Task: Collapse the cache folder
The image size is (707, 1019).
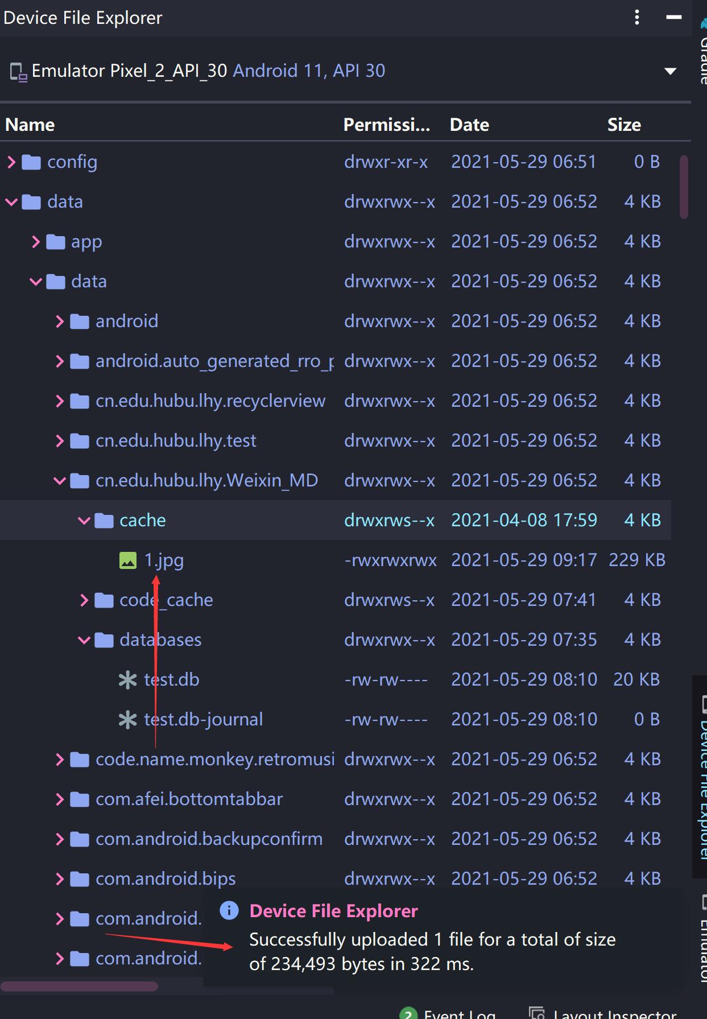Action: pyautogui.click(x=84, y=521)
